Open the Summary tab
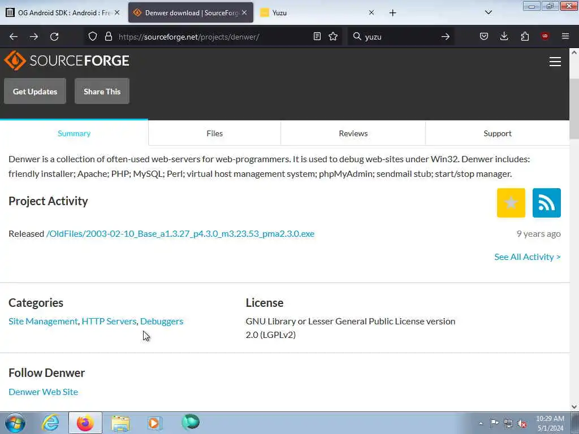Viewport: 579px width, 434px height. coord(74,133)
